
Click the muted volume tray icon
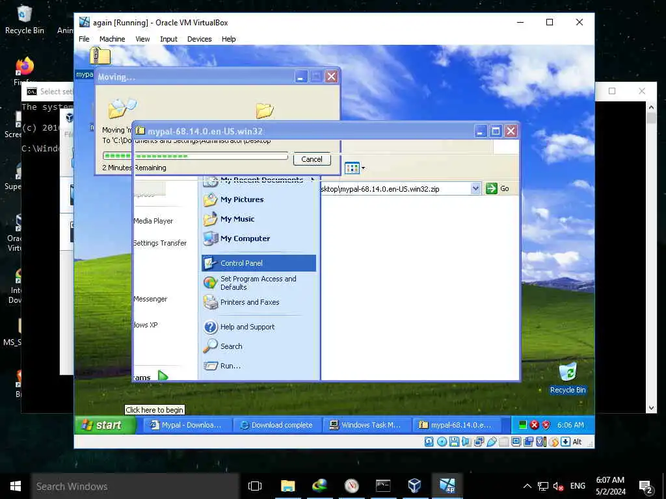(x=558, y=486)
